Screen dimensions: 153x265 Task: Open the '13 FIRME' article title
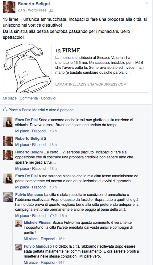[x=68, y=51]
